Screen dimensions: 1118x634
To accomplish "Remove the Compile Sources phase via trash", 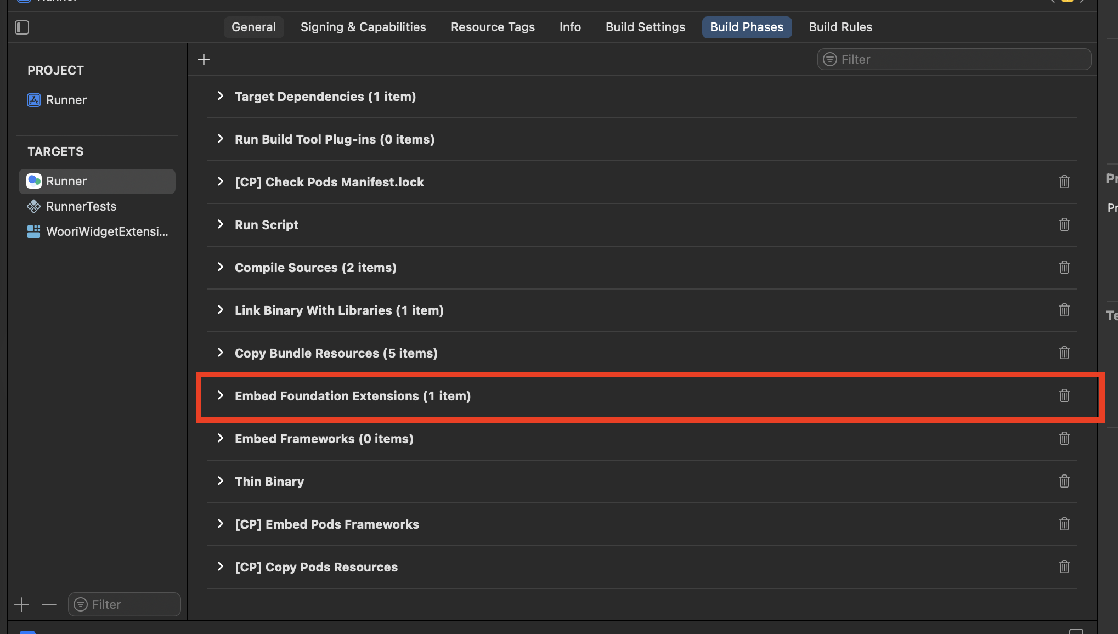I will click(1064, 267).
